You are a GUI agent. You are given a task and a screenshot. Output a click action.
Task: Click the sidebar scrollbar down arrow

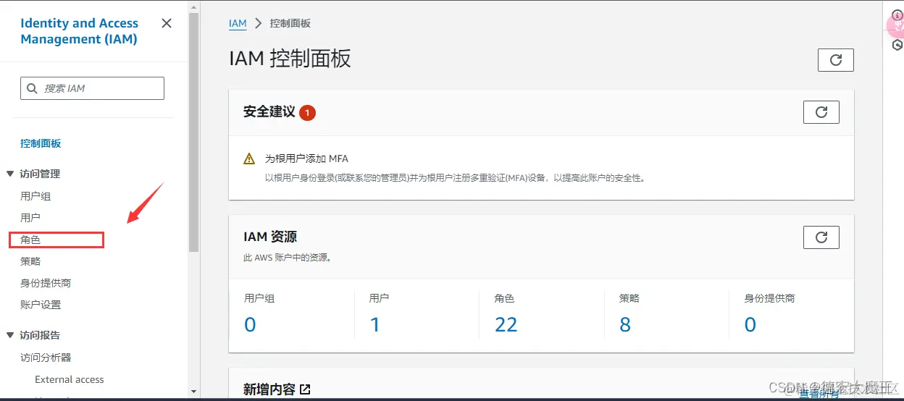tap(193, 392)
